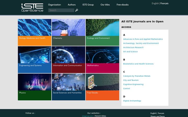The width and height of the screenshot is (188, 117).
Task: Click the Mathematics label
Action: tap(93, 66)
